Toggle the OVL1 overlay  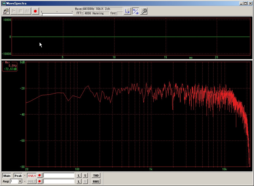pyautogui.click(x=32, y=176)
